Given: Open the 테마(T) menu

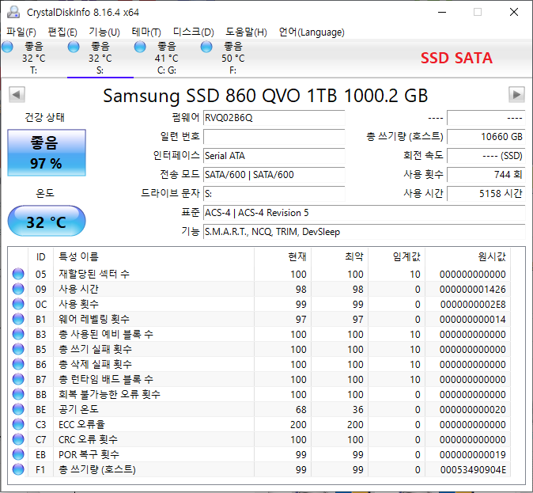Looking at the screenshot, I should (x=146, y=32).
